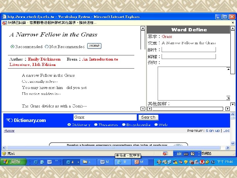Open the Windows Start button
The image size is (237, 178).
pos(13,162)
